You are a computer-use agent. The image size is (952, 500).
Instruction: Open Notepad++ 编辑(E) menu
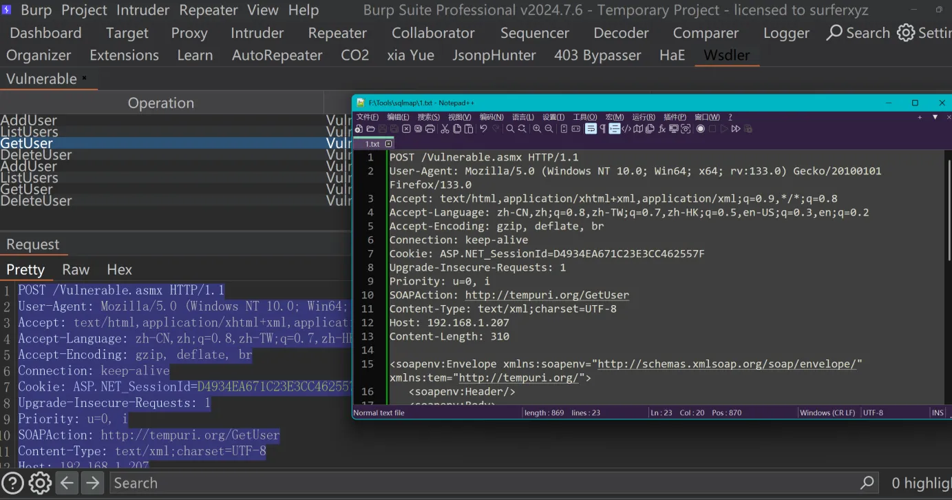(398, 117)
